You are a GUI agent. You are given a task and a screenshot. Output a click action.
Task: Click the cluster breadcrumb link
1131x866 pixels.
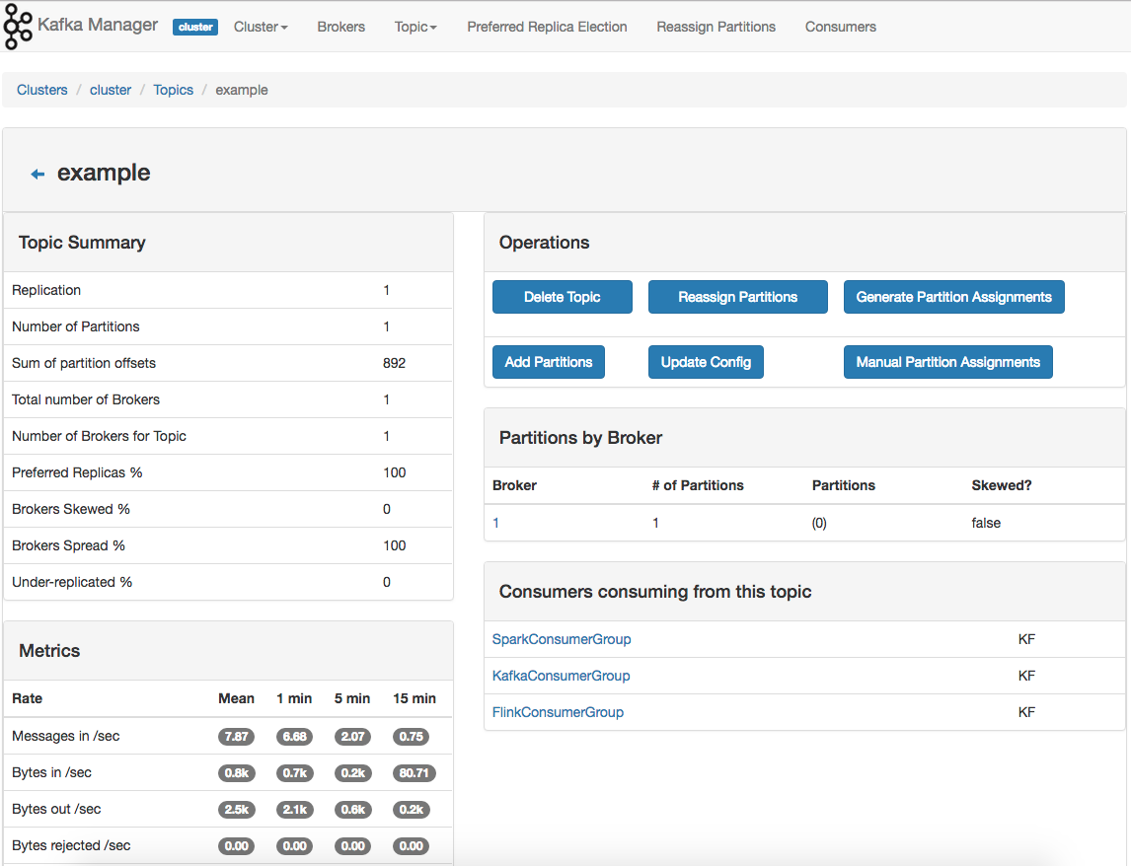click(x=111, y=90)
